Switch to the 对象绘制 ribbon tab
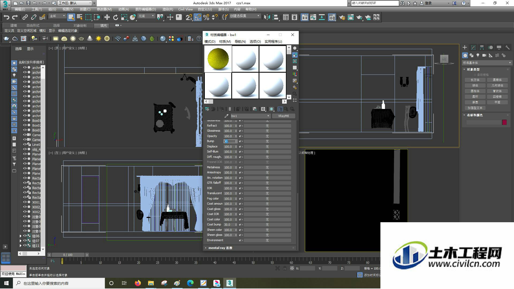This screenshot has width=514, height=289. (80, 26)
